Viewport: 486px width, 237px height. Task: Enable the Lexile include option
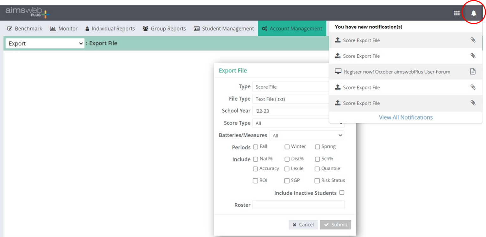pos(287,169)
